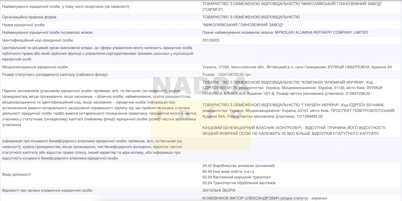Select the КІНЦЕВИЙ БЕНЕФІЦІАРНИЙ ВЛАСНИК absence notice

(294, 131)
